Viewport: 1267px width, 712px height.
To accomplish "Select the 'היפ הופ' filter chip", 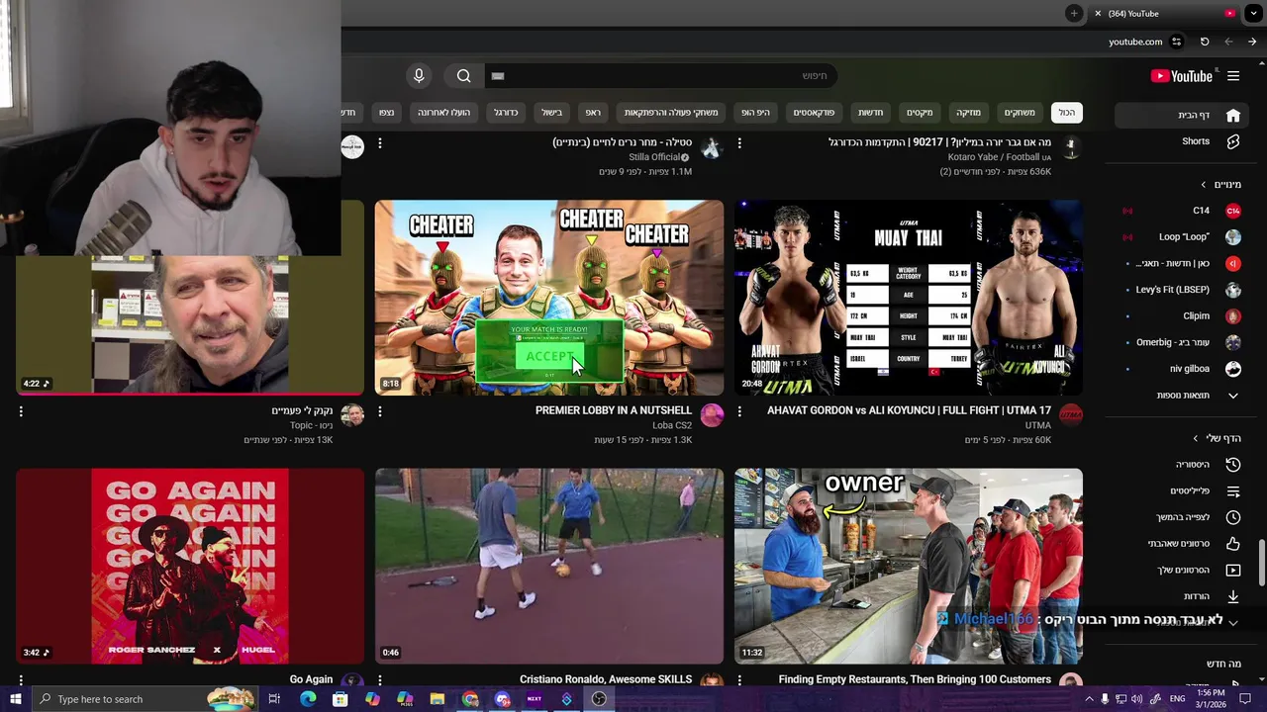I will click(755, 113).
